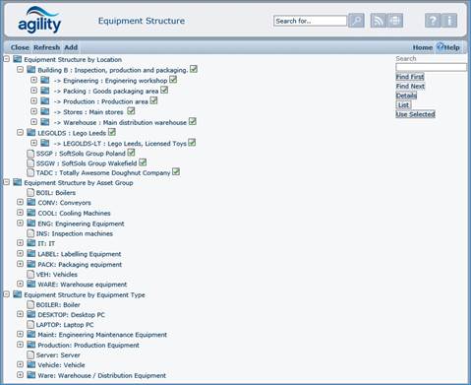The width and height of the screenshot is (471, 385).
Task: Click the tree Search text box
Action: click(432, 68)
